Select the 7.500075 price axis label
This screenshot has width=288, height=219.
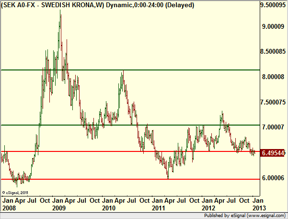[x=273, y=102]
